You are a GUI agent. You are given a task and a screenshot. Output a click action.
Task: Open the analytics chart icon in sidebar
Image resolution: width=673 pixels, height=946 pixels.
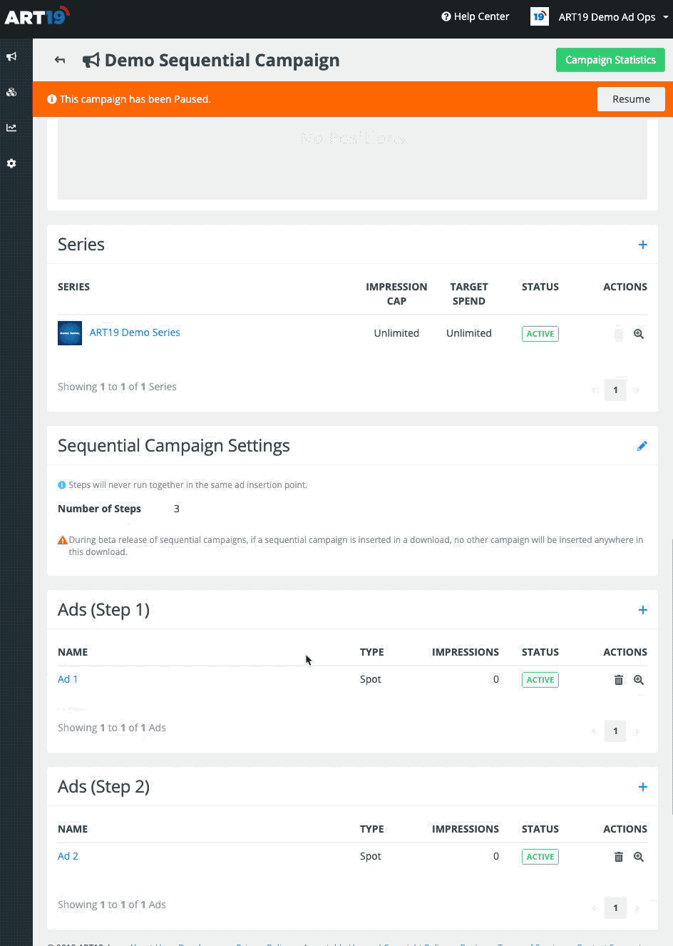point(11,128)
